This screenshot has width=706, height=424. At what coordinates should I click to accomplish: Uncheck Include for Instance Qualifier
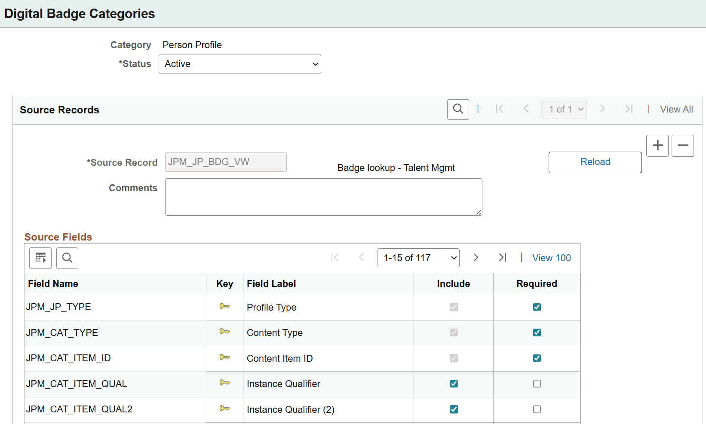click(454, 384)
